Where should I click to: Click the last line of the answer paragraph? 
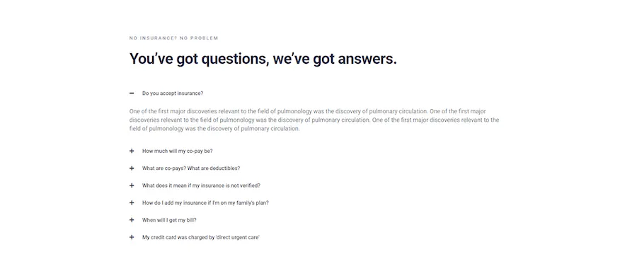click(214, 129)
